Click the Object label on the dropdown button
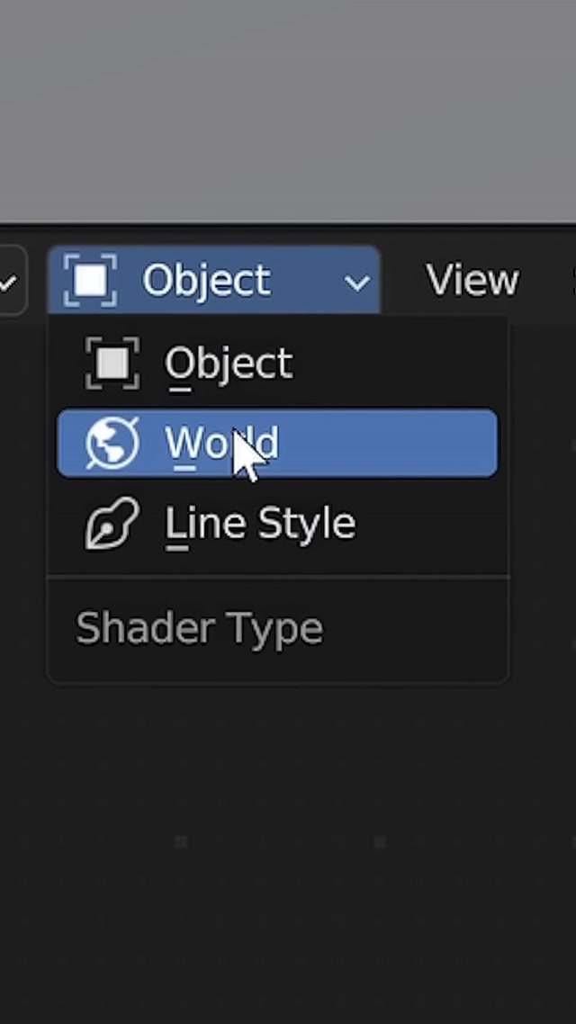576x1024 pixels. (x=206, y=281)
